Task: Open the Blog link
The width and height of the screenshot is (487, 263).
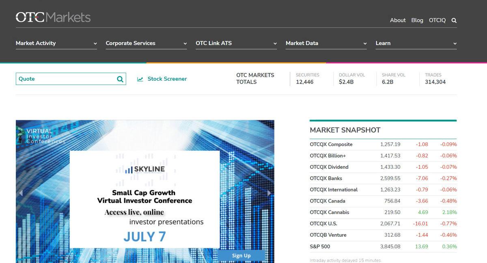Action: point(417,20)
